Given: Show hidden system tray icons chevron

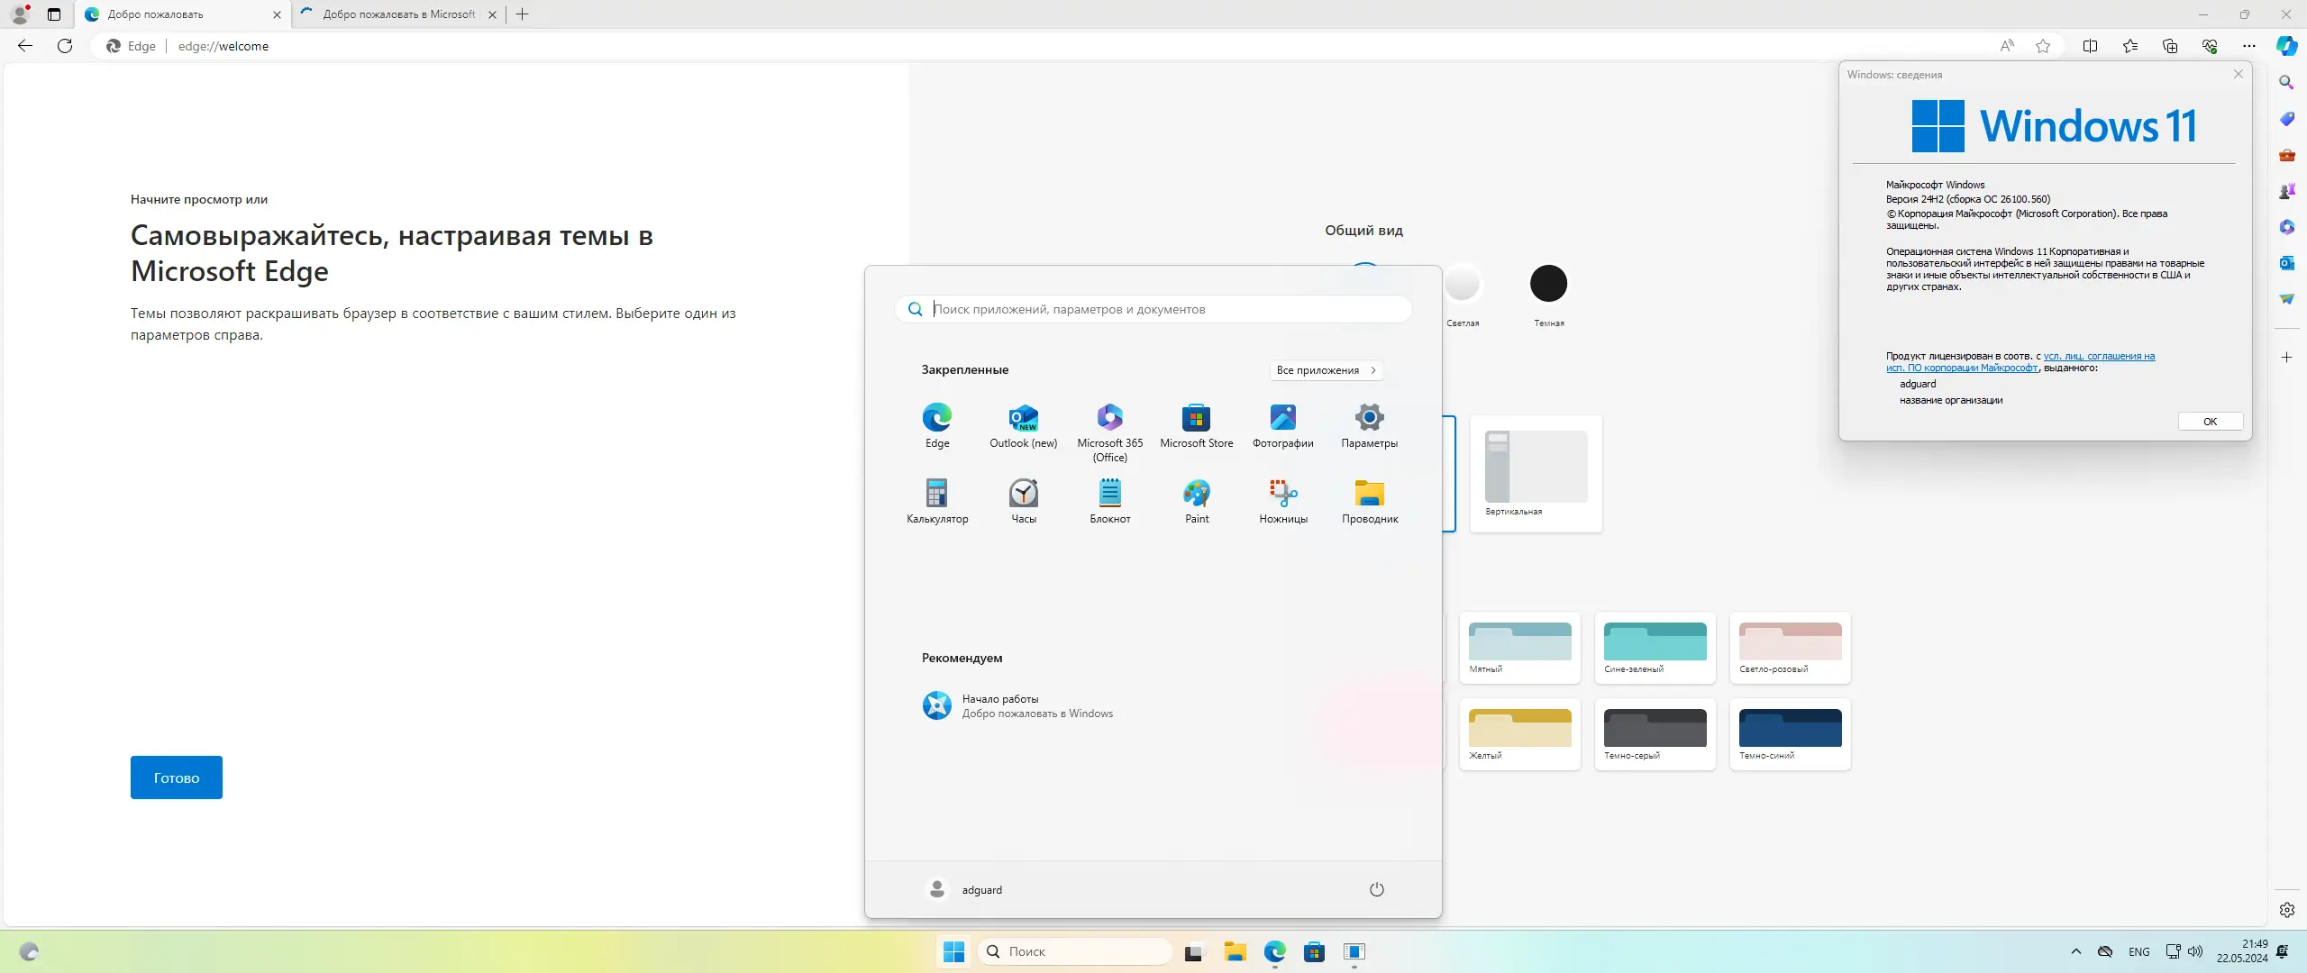Looking at the screenshot, I should coord(2076,951).
